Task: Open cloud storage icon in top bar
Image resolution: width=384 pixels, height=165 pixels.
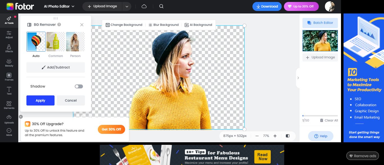Action: click(144, 6)
